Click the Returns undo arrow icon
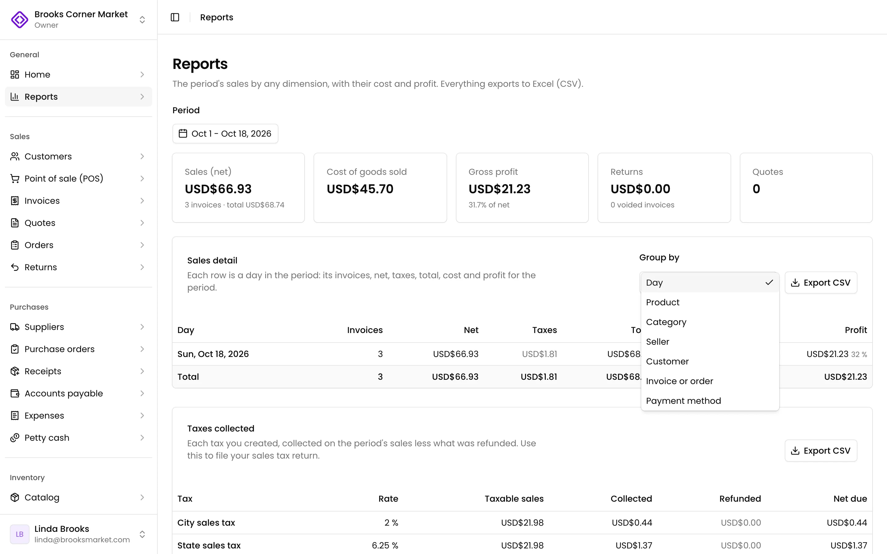Image resolution: width=887 pixels, height=554 pixels. click(15, 267)
